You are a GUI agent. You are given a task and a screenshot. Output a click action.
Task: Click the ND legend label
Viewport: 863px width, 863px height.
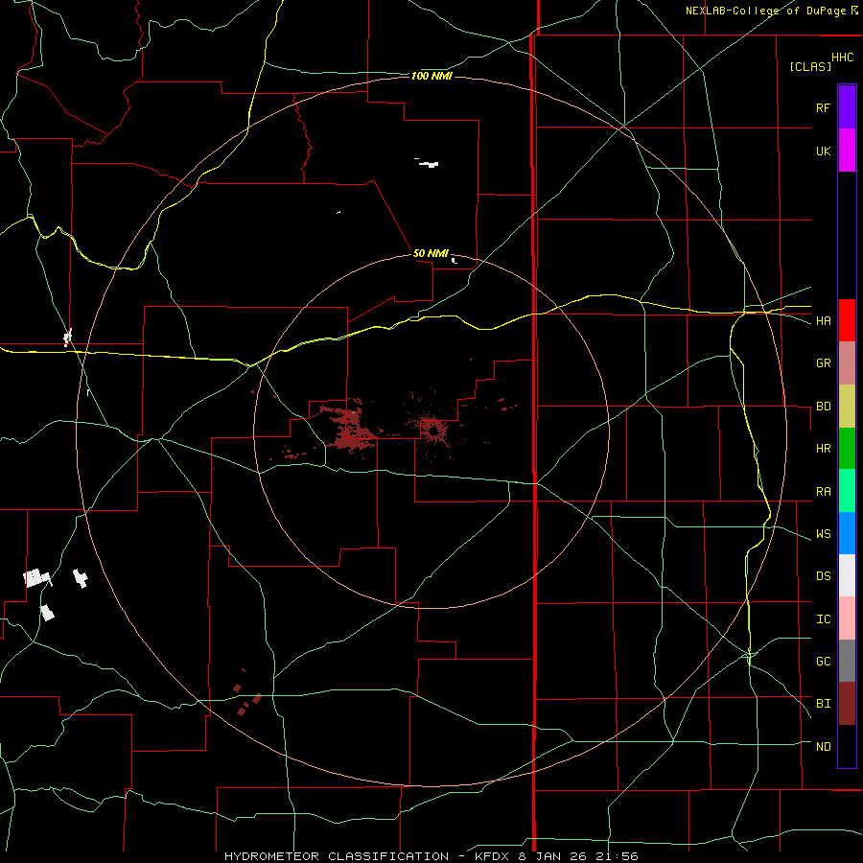[823, 747]
